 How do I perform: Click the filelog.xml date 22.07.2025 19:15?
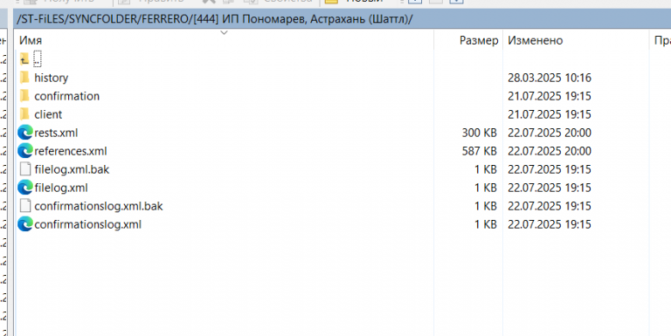tap(550, 189)
